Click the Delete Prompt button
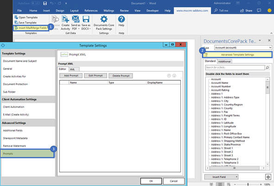 [121, 76]
